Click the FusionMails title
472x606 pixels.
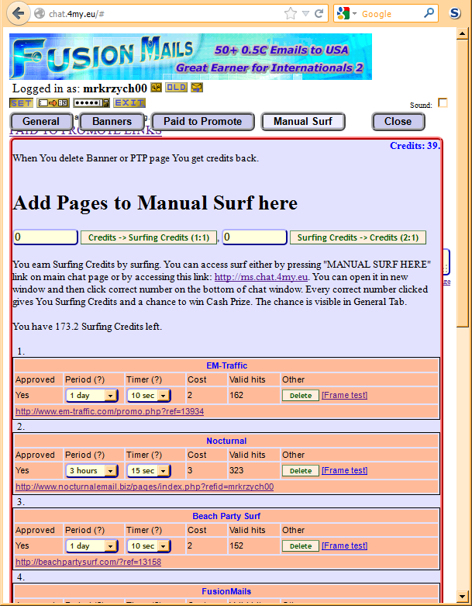point(226,592)
